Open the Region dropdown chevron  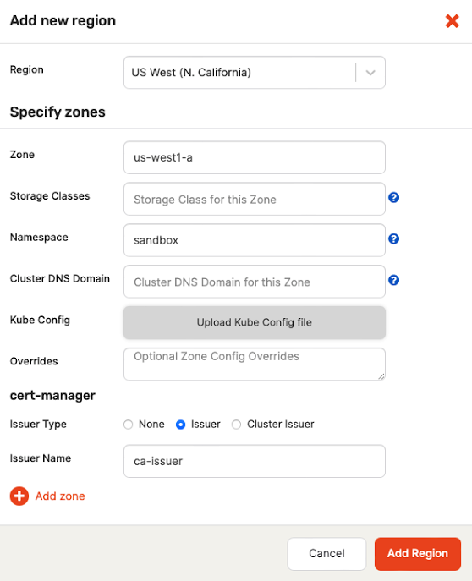[370, 73]
